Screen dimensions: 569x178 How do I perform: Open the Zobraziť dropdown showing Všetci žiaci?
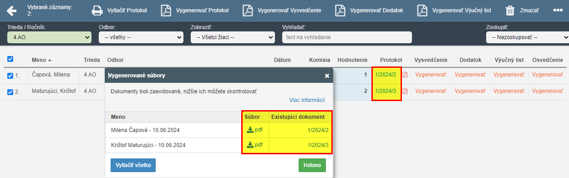click(233, 37)
